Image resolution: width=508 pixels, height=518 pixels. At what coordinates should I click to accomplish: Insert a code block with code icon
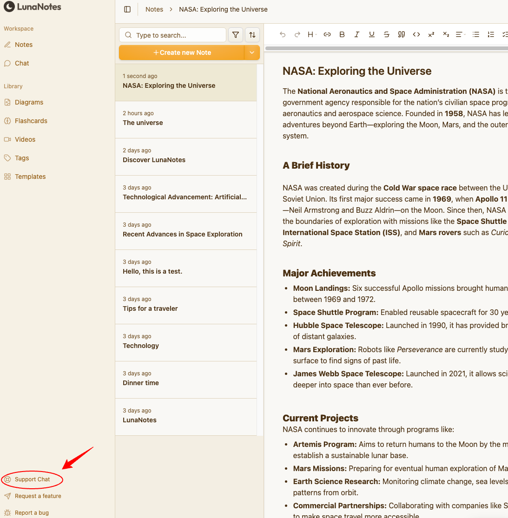point(416,34)
